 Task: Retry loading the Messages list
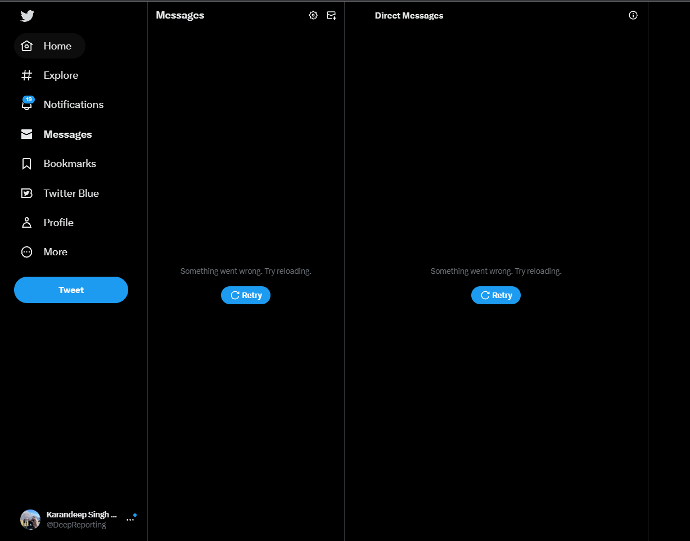tap(246, 295)
